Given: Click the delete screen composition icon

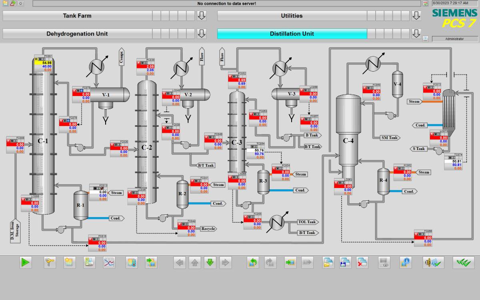Looking at the screenshot, I should (362, 262).
